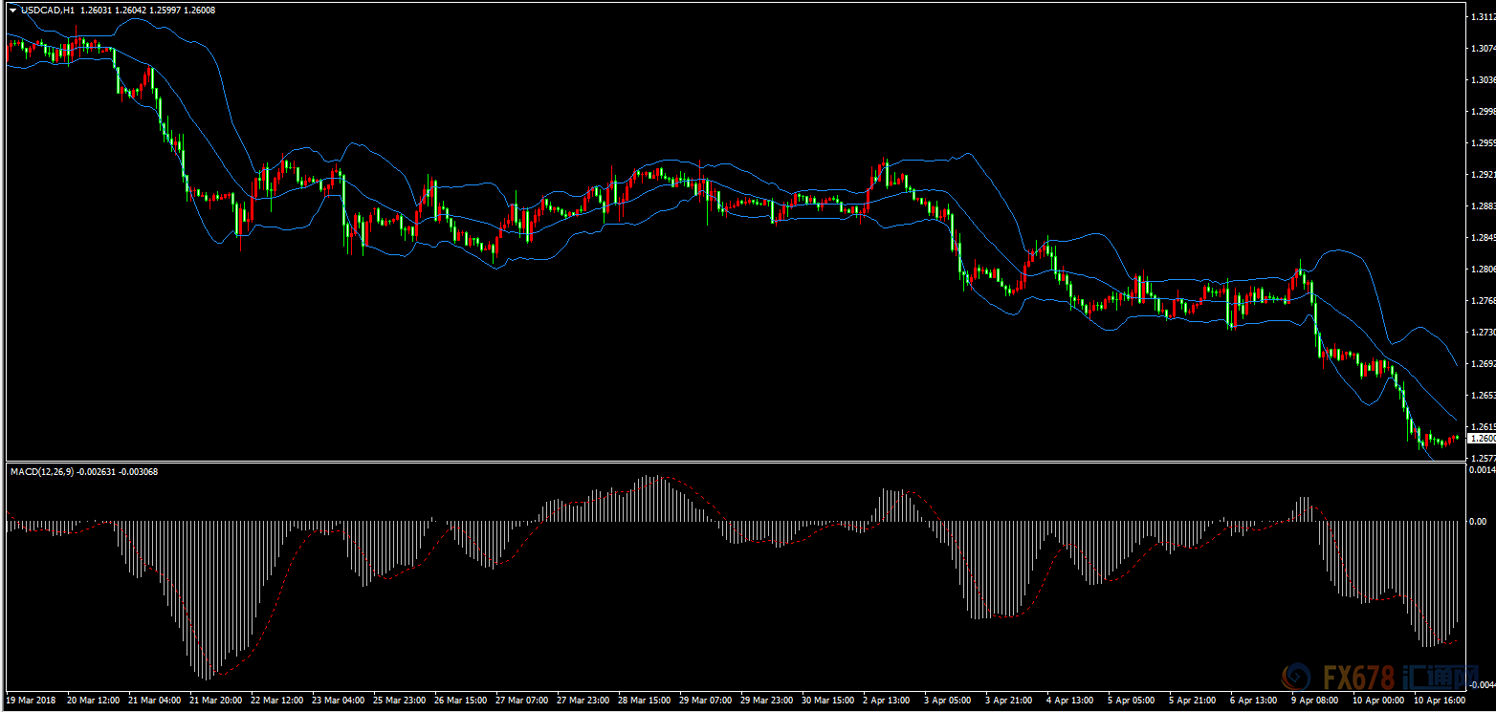1496x712 pixels.
Task: Click the 30 Mar 15:00 time label
Action: pyautogui.click(x=827, y=701)
